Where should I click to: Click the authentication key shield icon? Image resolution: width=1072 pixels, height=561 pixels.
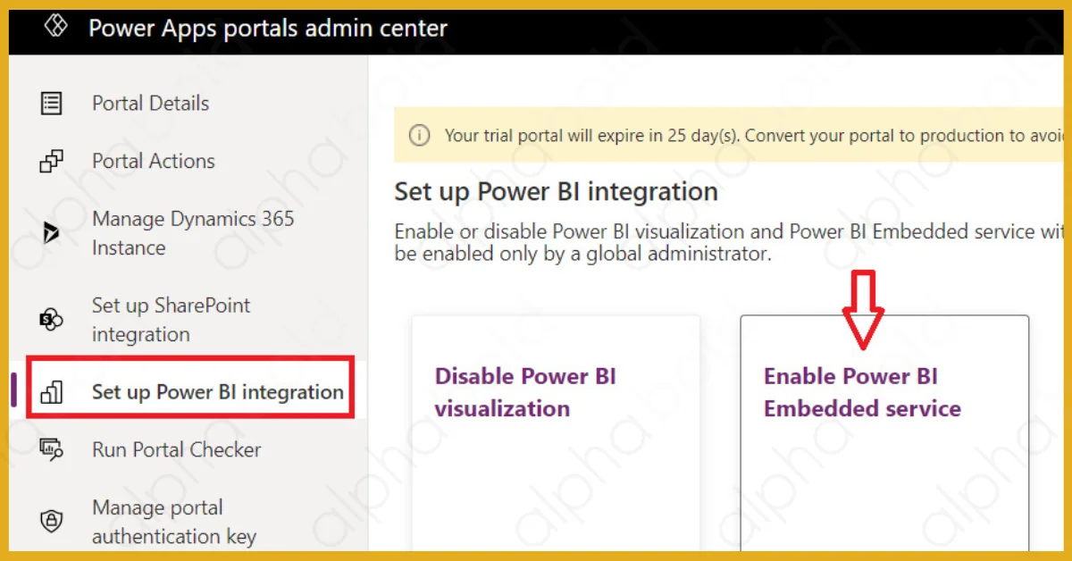coord(52,522)
